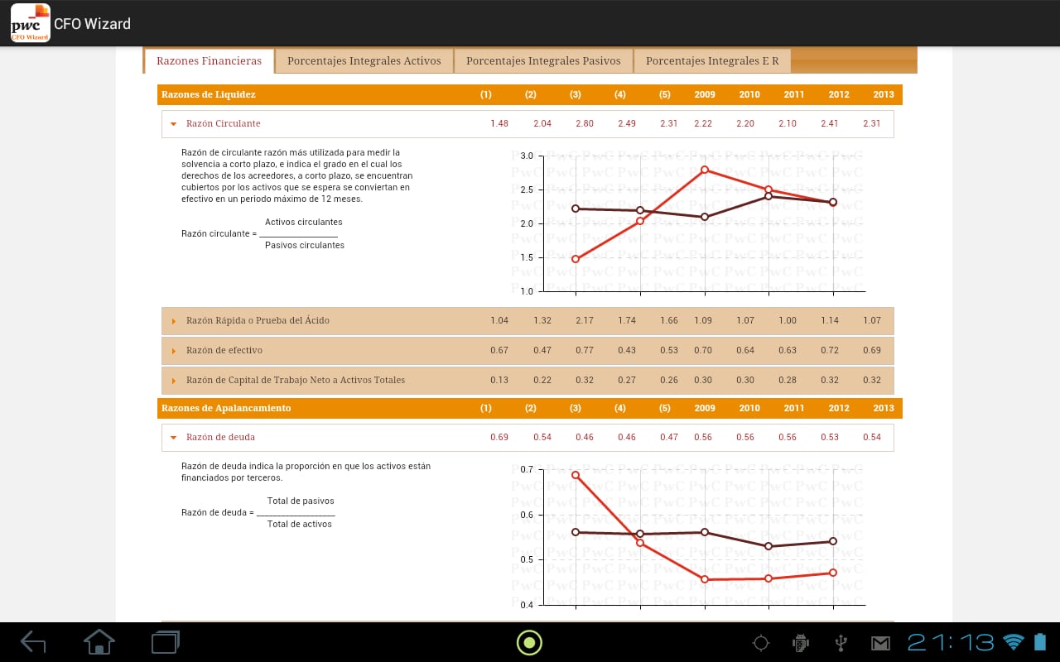The image size is (1060, 662).
Task: Click Razón de deuda value 0.69
Action: [x=499, y=437]
